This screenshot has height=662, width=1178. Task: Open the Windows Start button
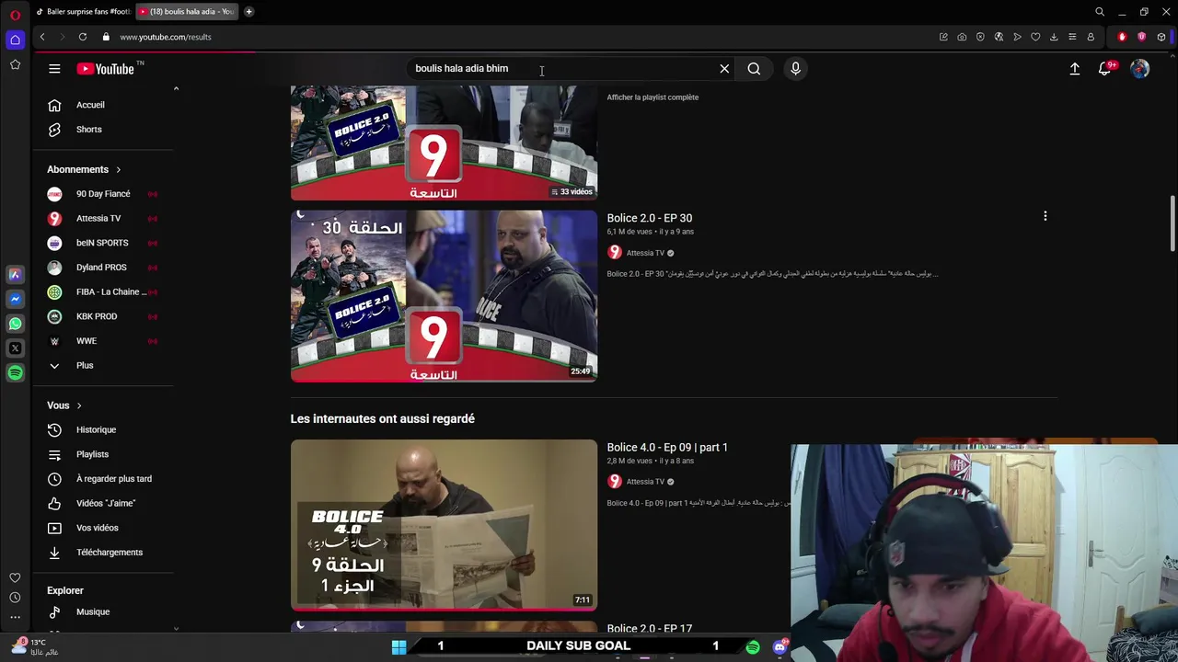pyautogui.click(x=398, y=647)
